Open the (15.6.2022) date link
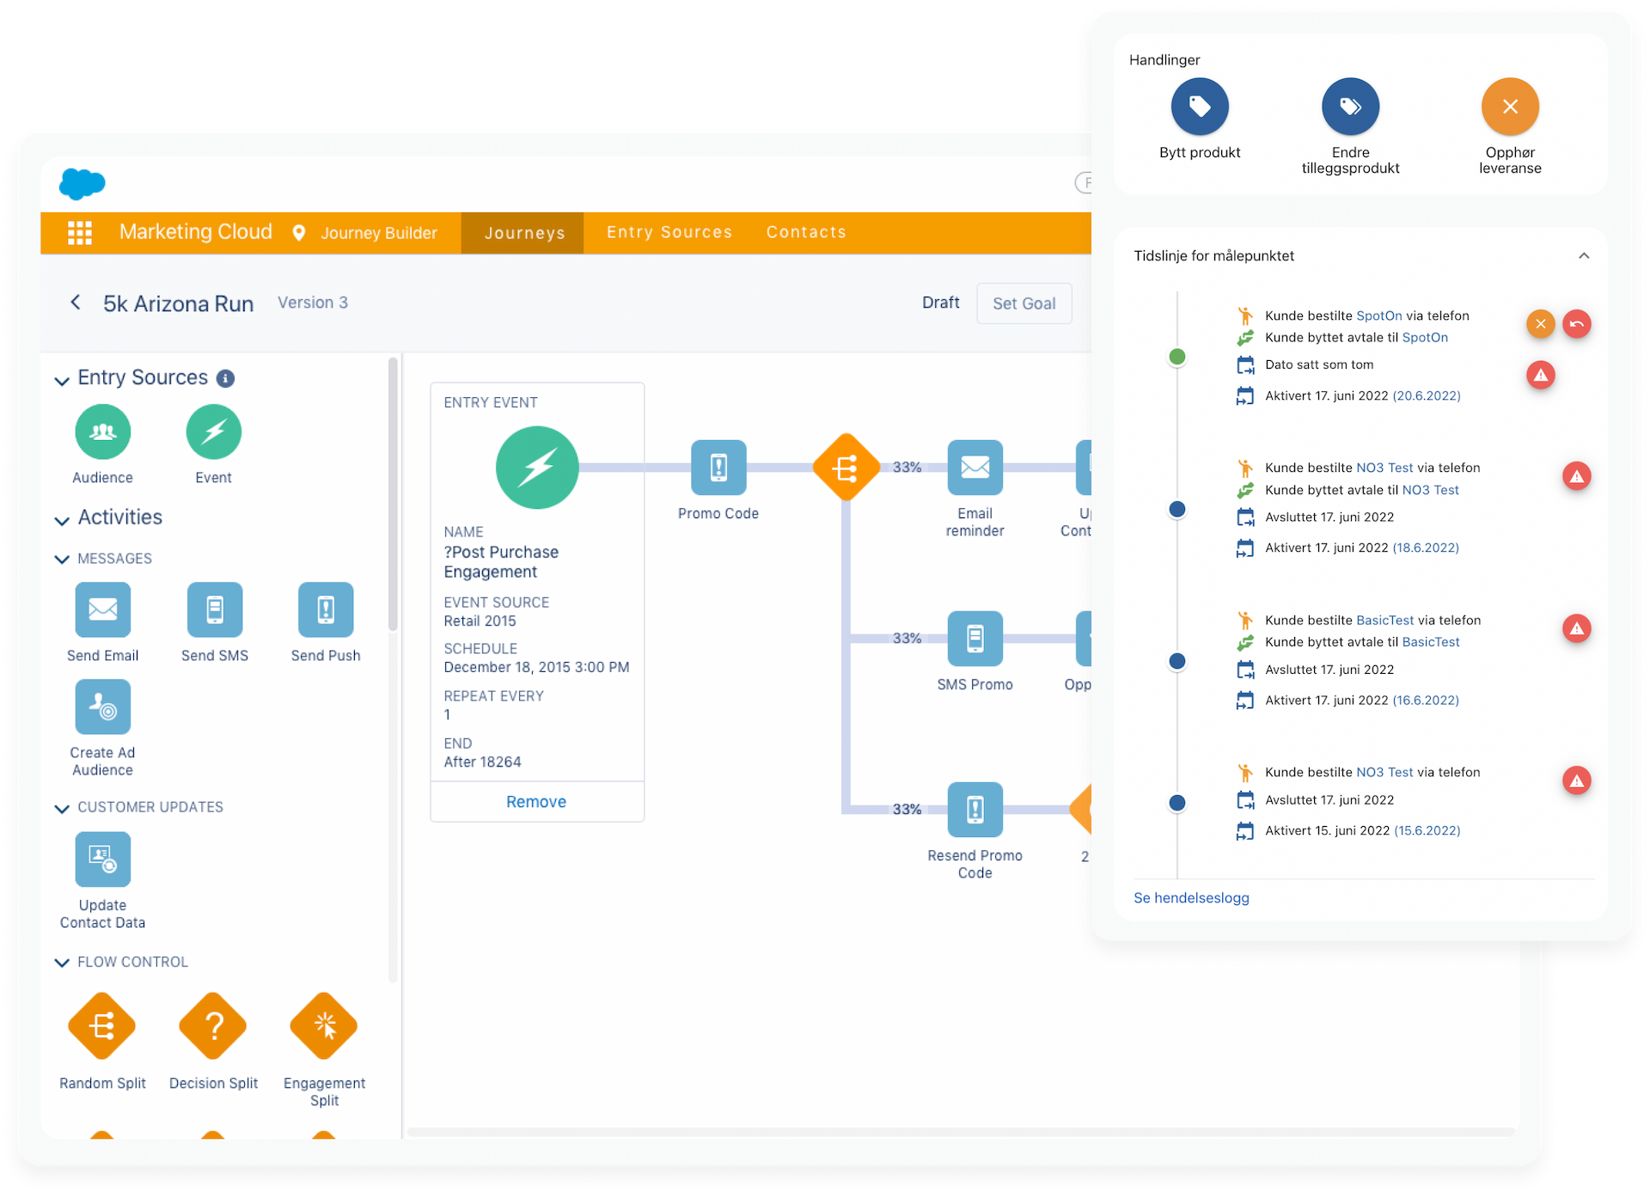The width and height of the screenshot is (1650, 1193). (1427, 830)
